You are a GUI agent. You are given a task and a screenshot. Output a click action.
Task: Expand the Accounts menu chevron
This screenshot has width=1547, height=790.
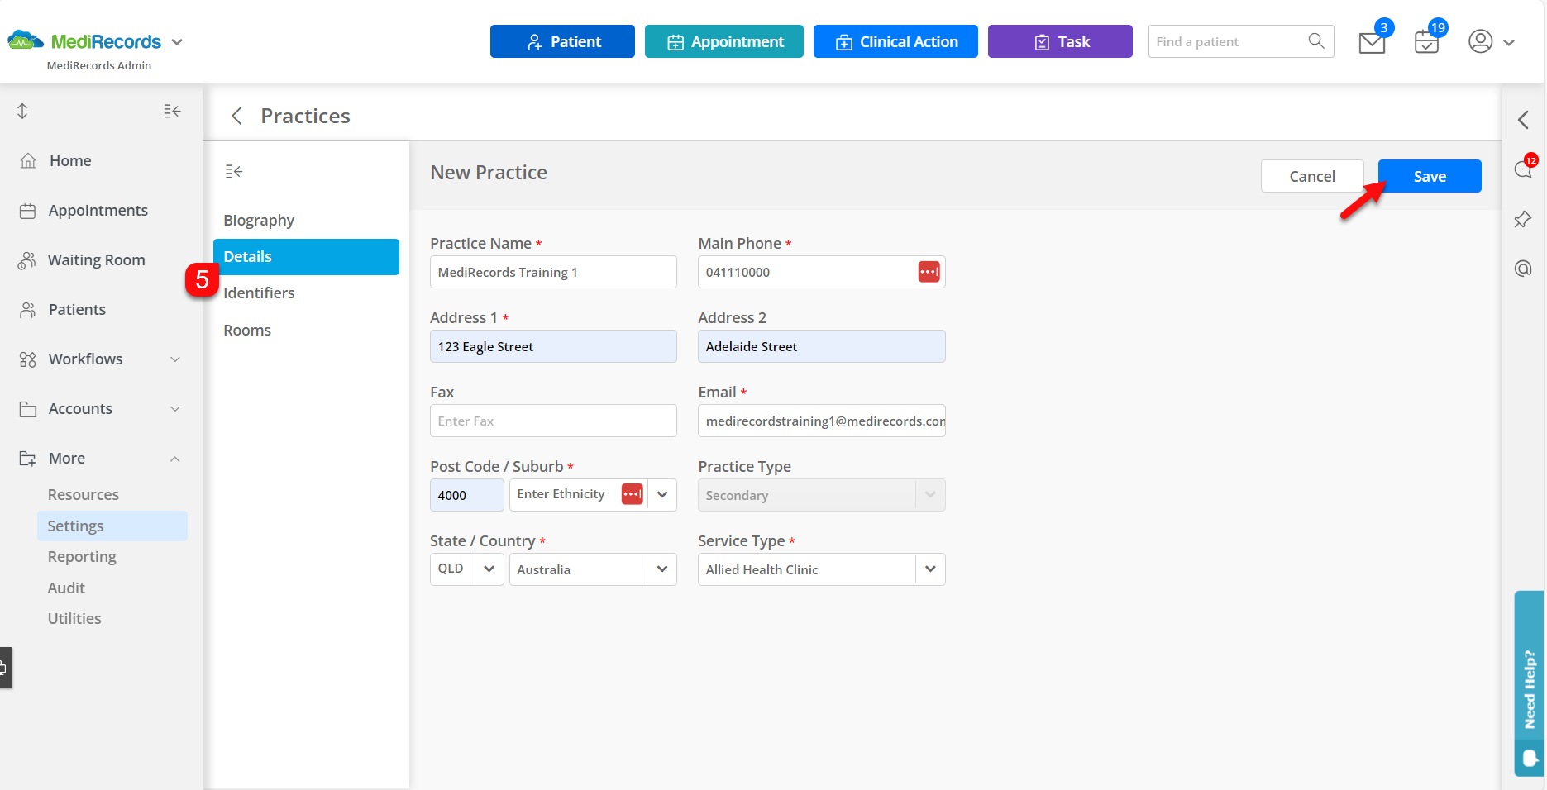pos(175,409)
